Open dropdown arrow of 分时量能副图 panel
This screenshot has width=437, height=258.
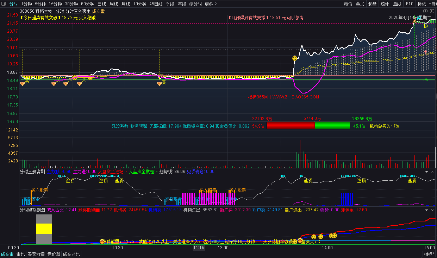[427, 210]
